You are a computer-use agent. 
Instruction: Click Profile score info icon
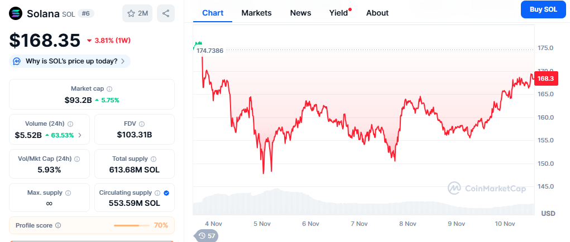(x=58, y=225)
